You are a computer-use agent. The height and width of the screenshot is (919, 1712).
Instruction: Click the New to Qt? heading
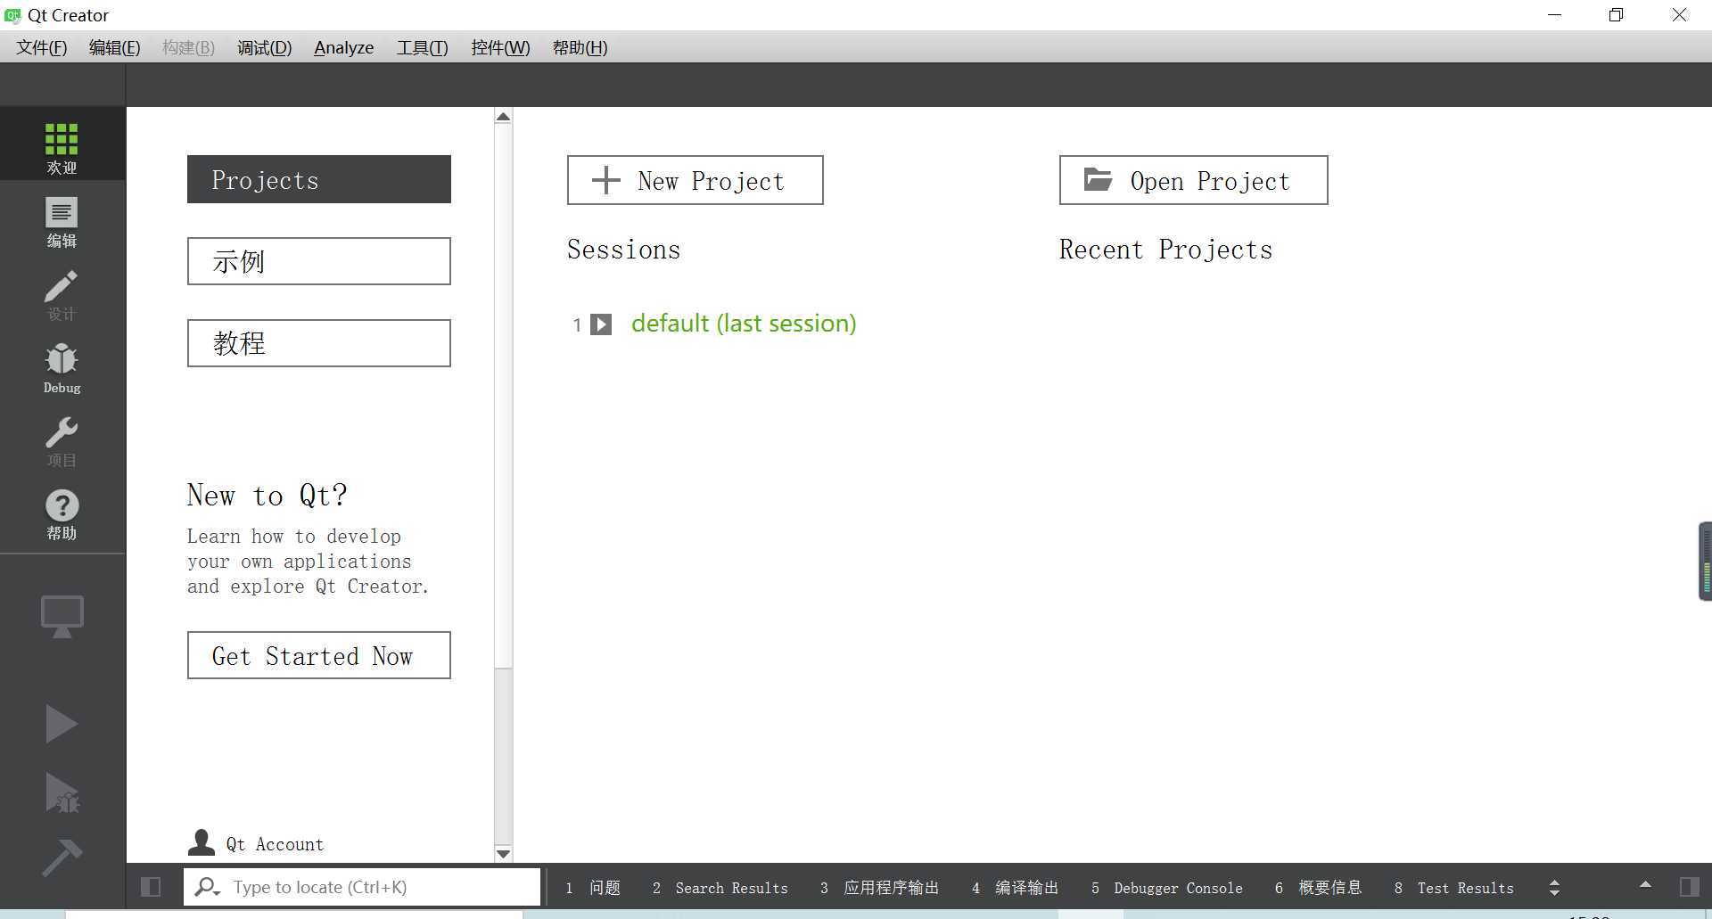coord(267,495)
